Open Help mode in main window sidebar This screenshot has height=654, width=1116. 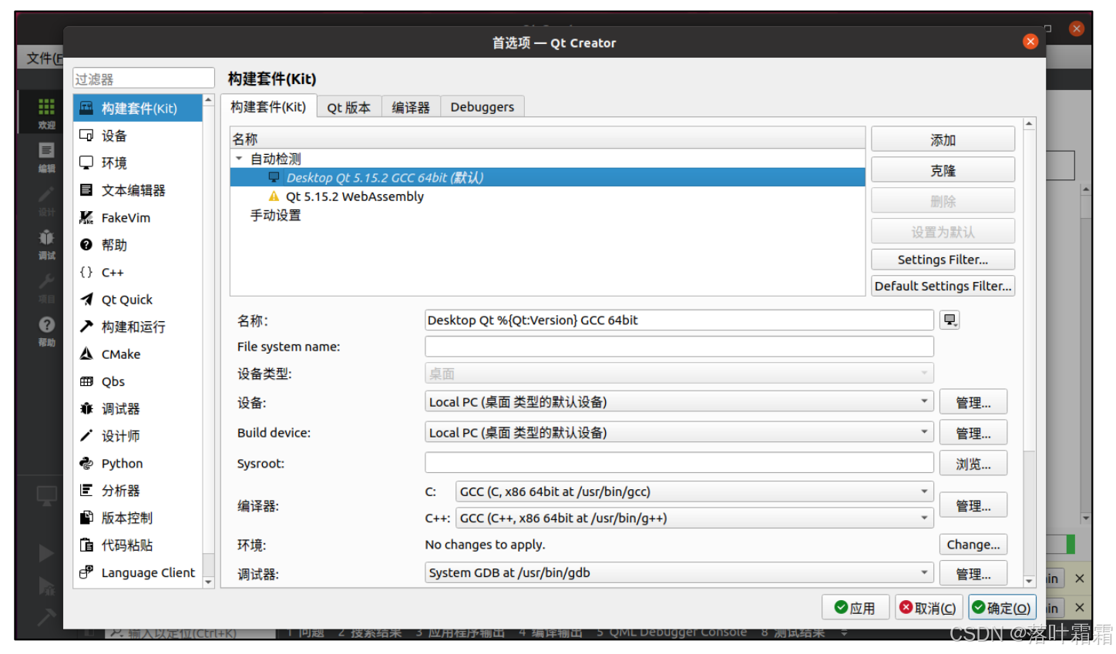coord(46,331)
